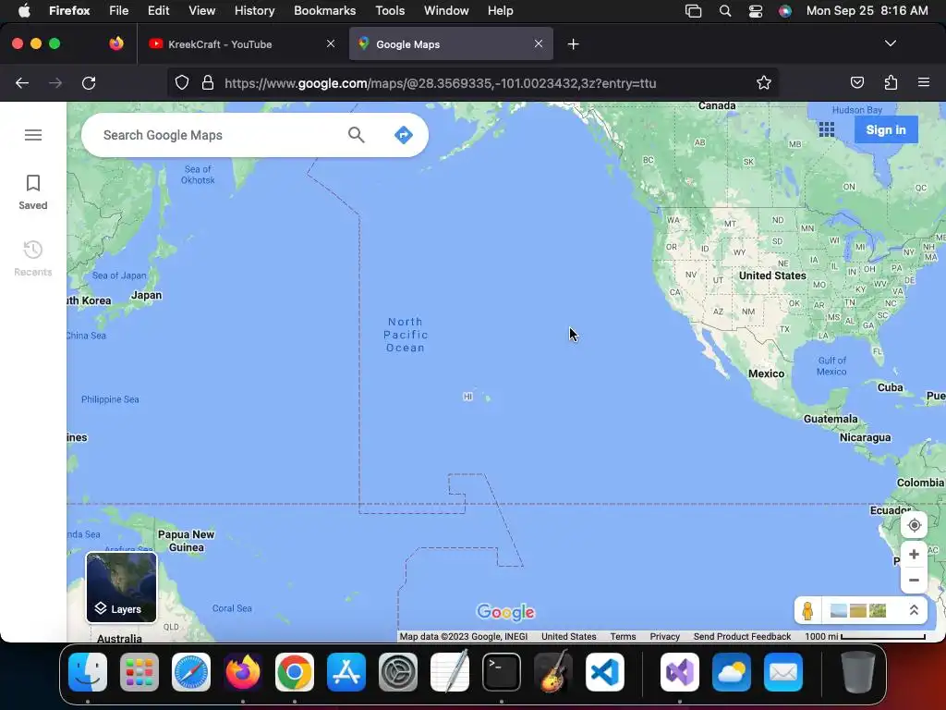The width and height of the screenshot is (946, 710).
Task: Open Google Chrome from the Dock
Action: [x=295, y=672]
